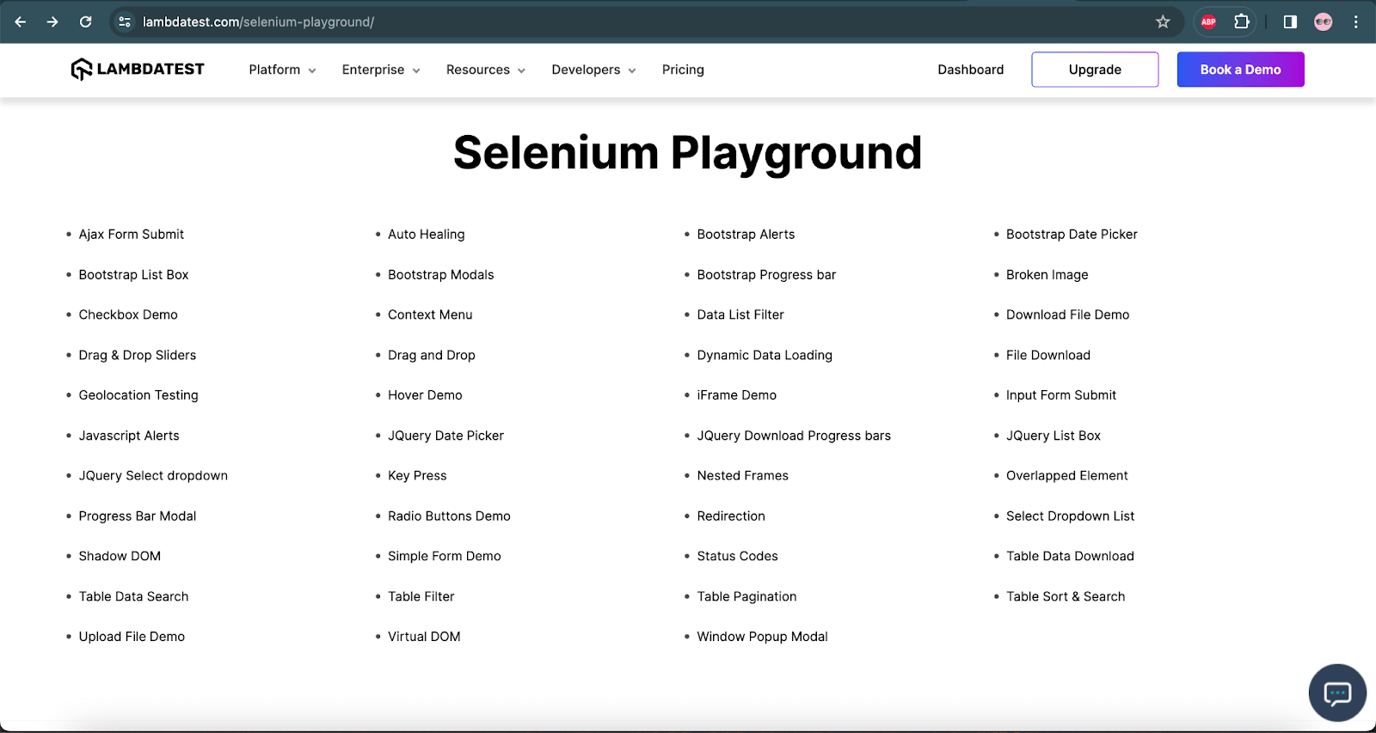This screenshot has width=1376, height=733.
Task: Open Nested Frames link
Action: pos(742,475)
